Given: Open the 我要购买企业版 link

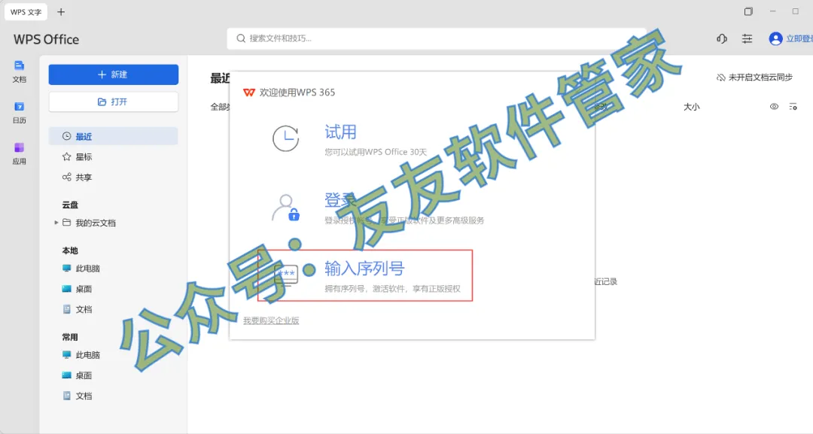Looking at the screenshot, I should click(271, 320).
